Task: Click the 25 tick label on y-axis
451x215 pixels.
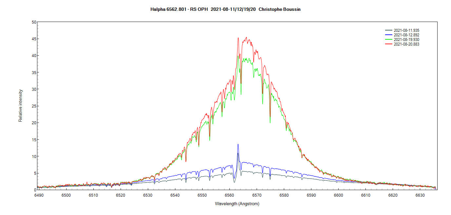Action: click(34, 106)
